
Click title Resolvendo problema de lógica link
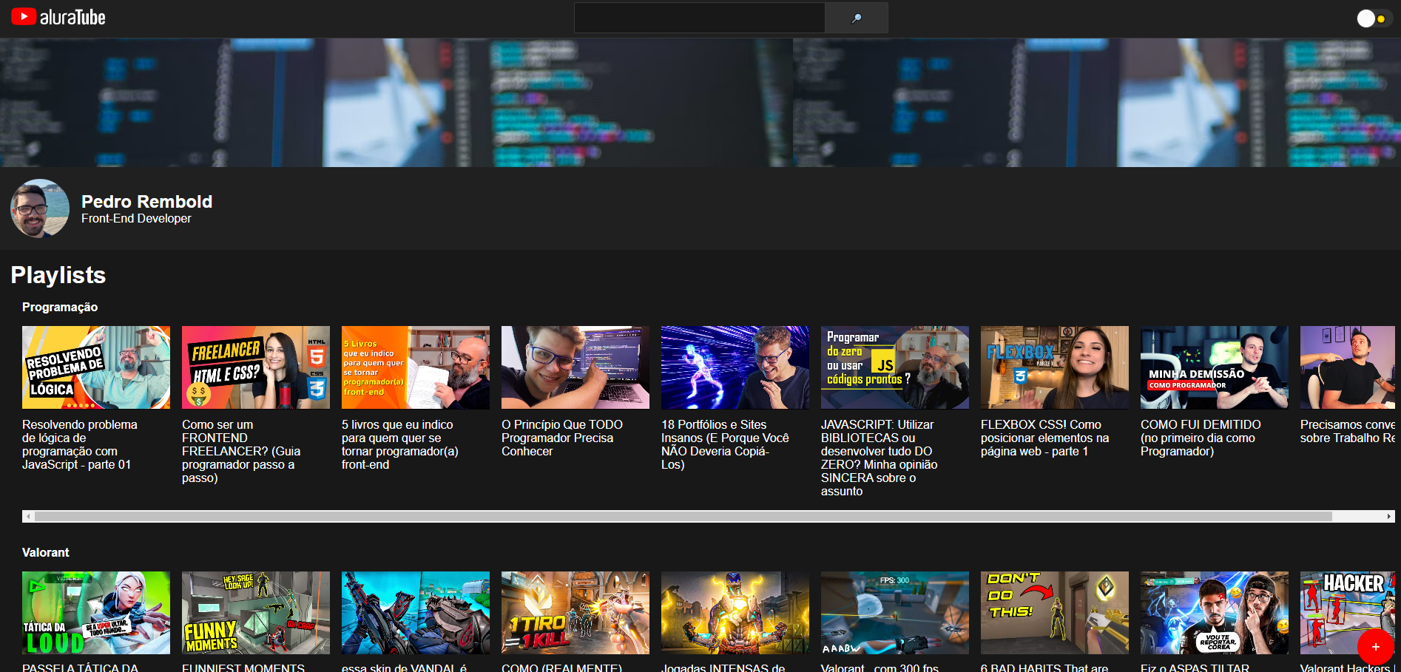coord(80,444)
